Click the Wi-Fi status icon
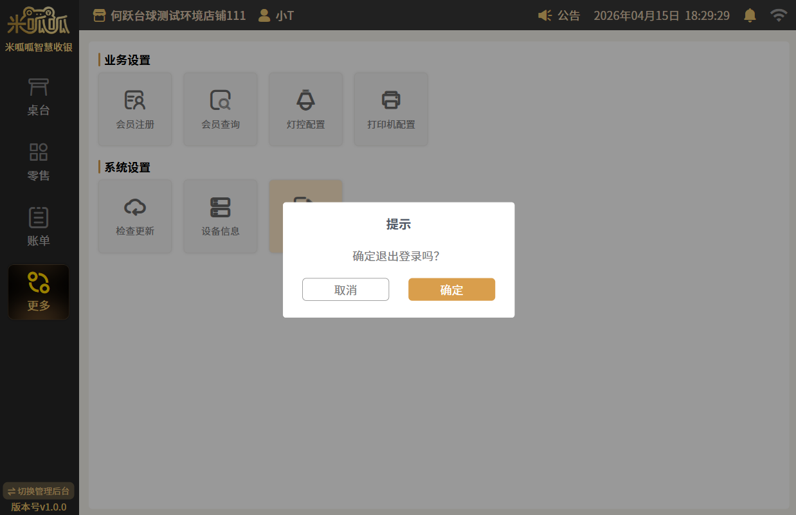 [779, 15]
